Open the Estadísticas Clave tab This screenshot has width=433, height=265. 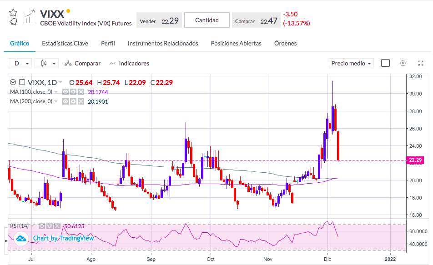tap(65, 43)
